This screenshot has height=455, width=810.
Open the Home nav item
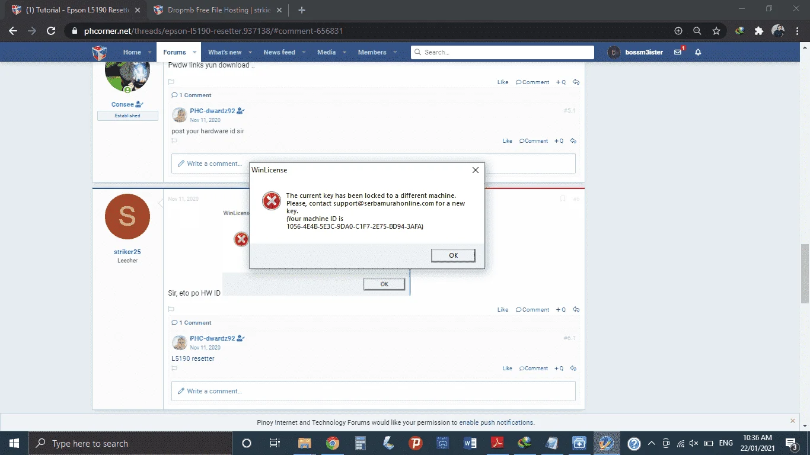click(132, 52)
